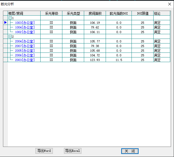Select room 2005[办公室] entry

tap(25, 51)
